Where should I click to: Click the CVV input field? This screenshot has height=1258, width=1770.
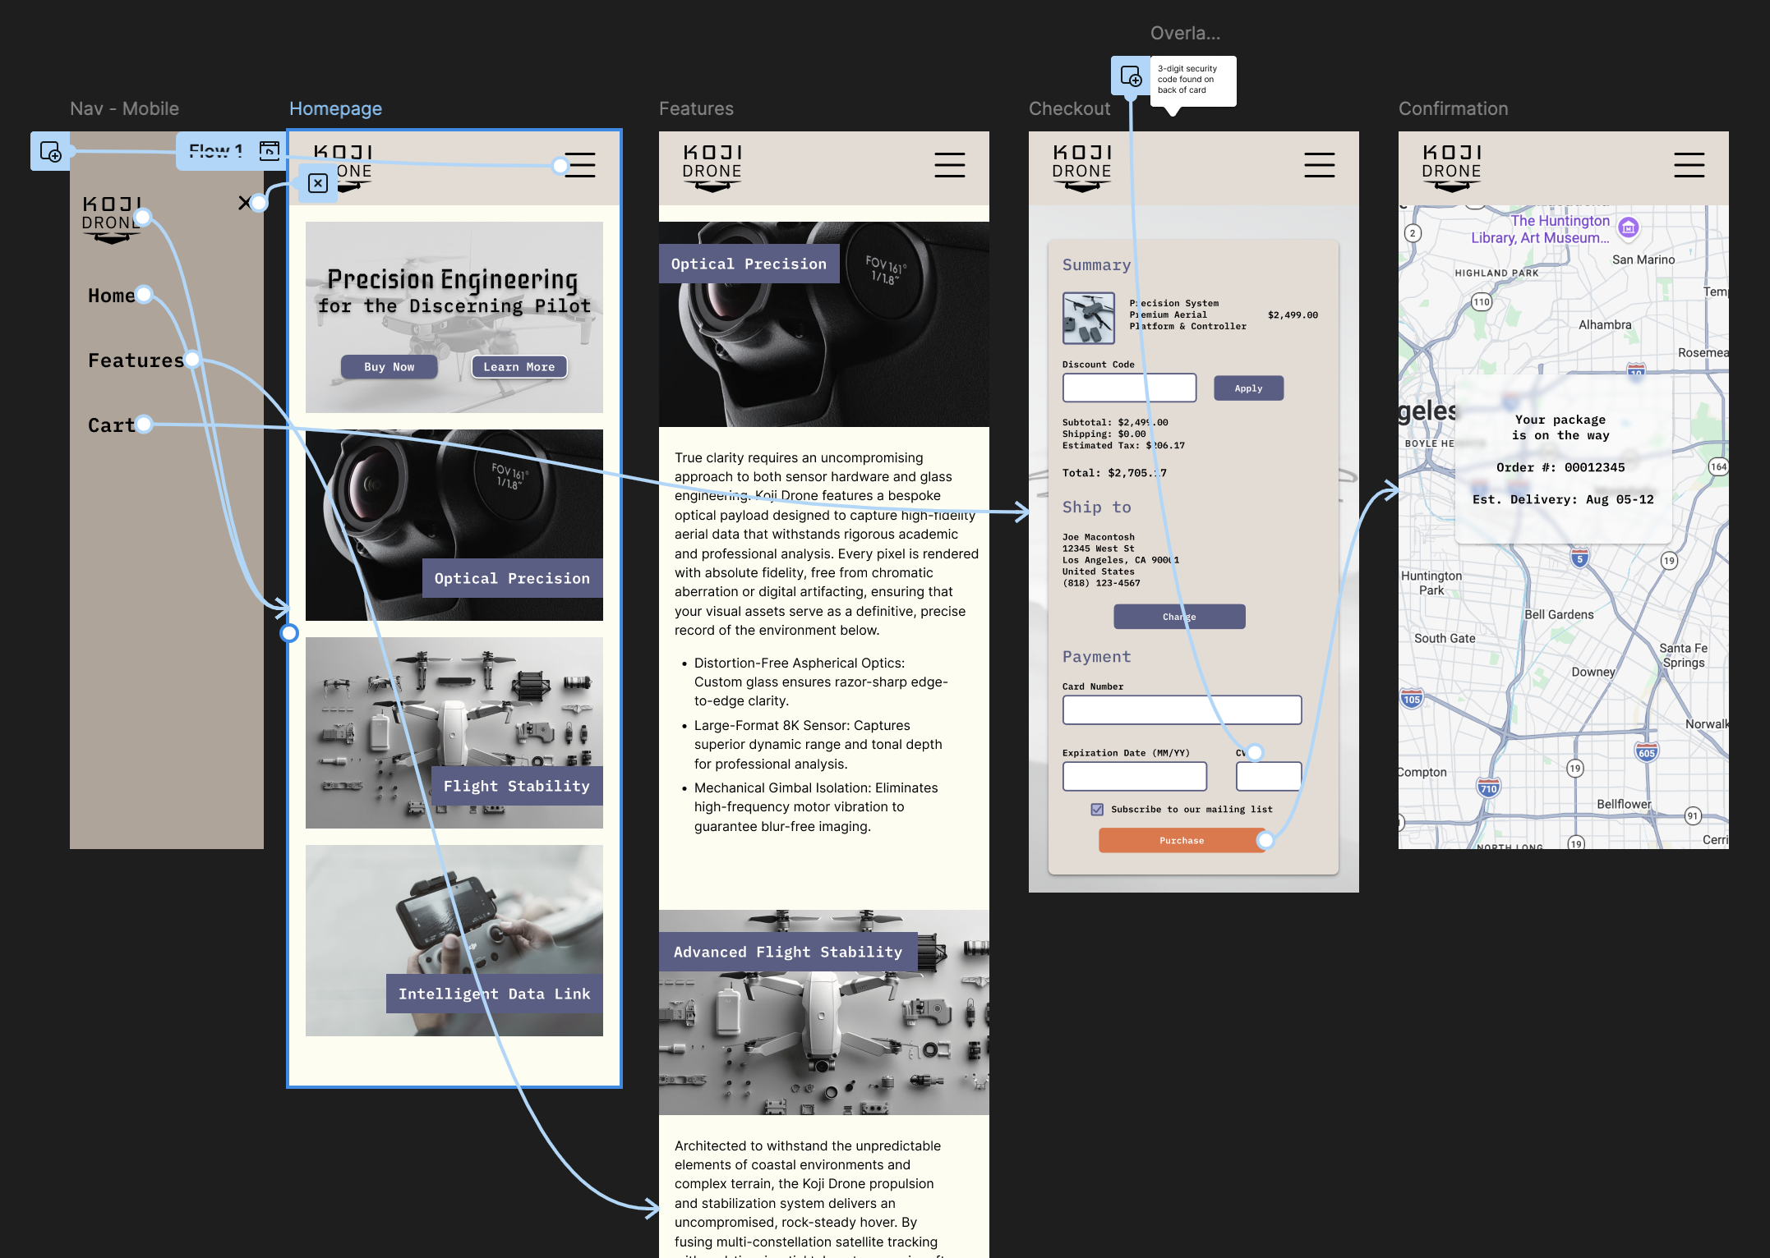click(x=1269, y=776)
